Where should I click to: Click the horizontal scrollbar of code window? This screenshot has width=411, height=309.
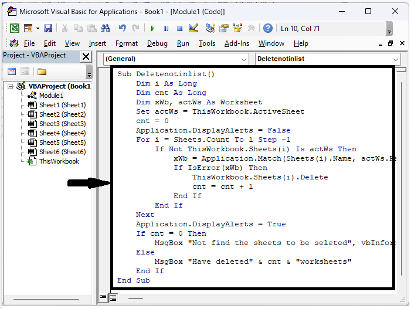[135, 298]
